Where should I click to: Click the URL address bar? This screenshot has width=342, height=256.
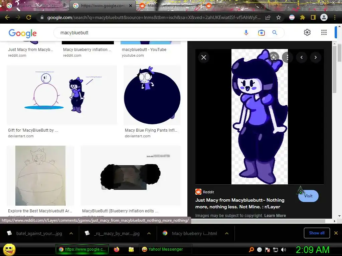coord(154,17)
